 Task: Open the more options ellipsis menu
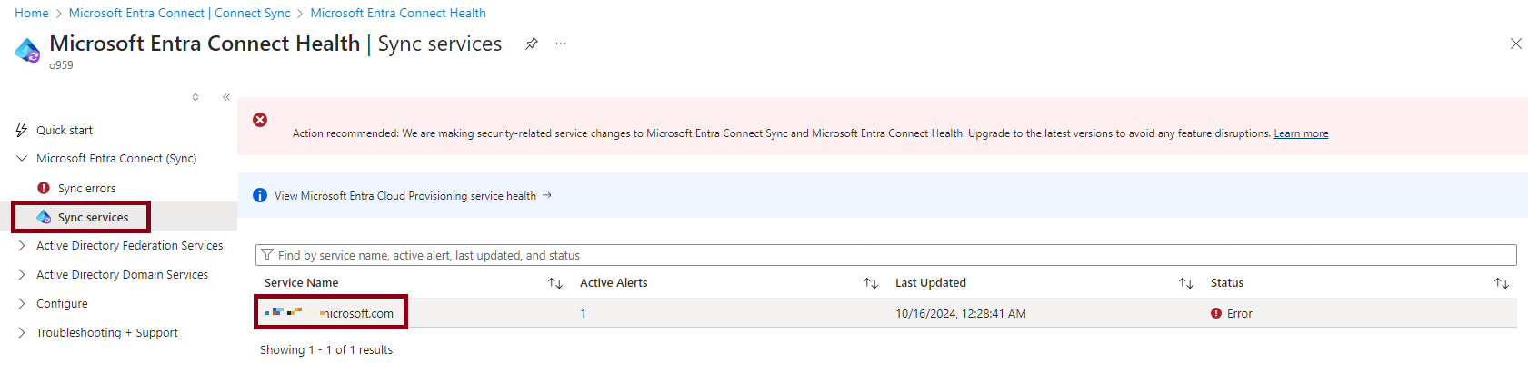click(x=561, y=44)
